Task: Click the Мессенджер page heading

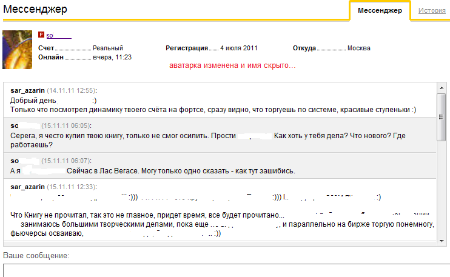Action: click(35, 9)
